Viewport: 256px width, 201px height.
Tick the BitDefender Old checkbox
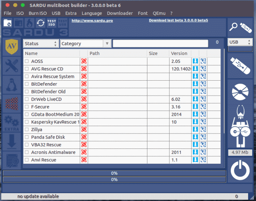pyautogui.click(x=26, y=91)
